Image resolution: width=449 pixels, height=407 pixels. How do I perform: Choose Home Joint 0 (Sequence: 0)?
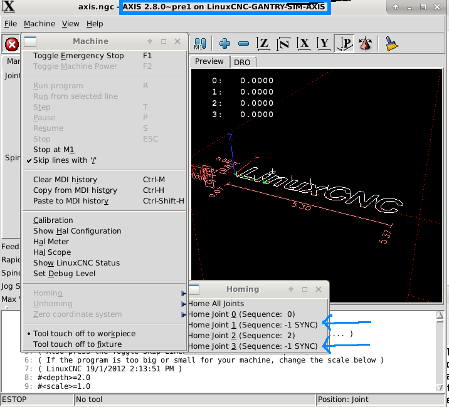coord(258,314)
